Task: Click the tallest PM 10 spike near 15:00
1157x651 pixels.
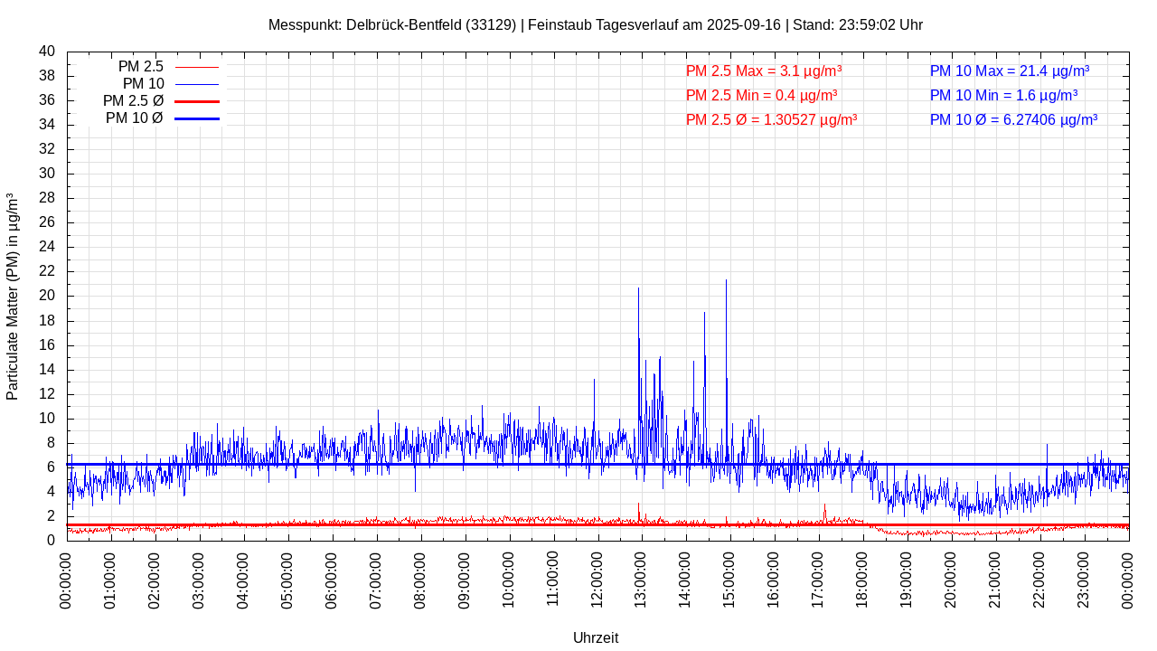Action: tap(726, 282)
